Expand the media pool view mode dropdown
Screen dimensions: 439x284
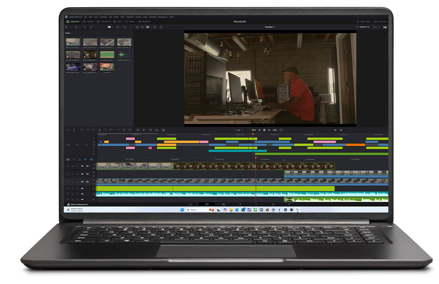(110, 27)
